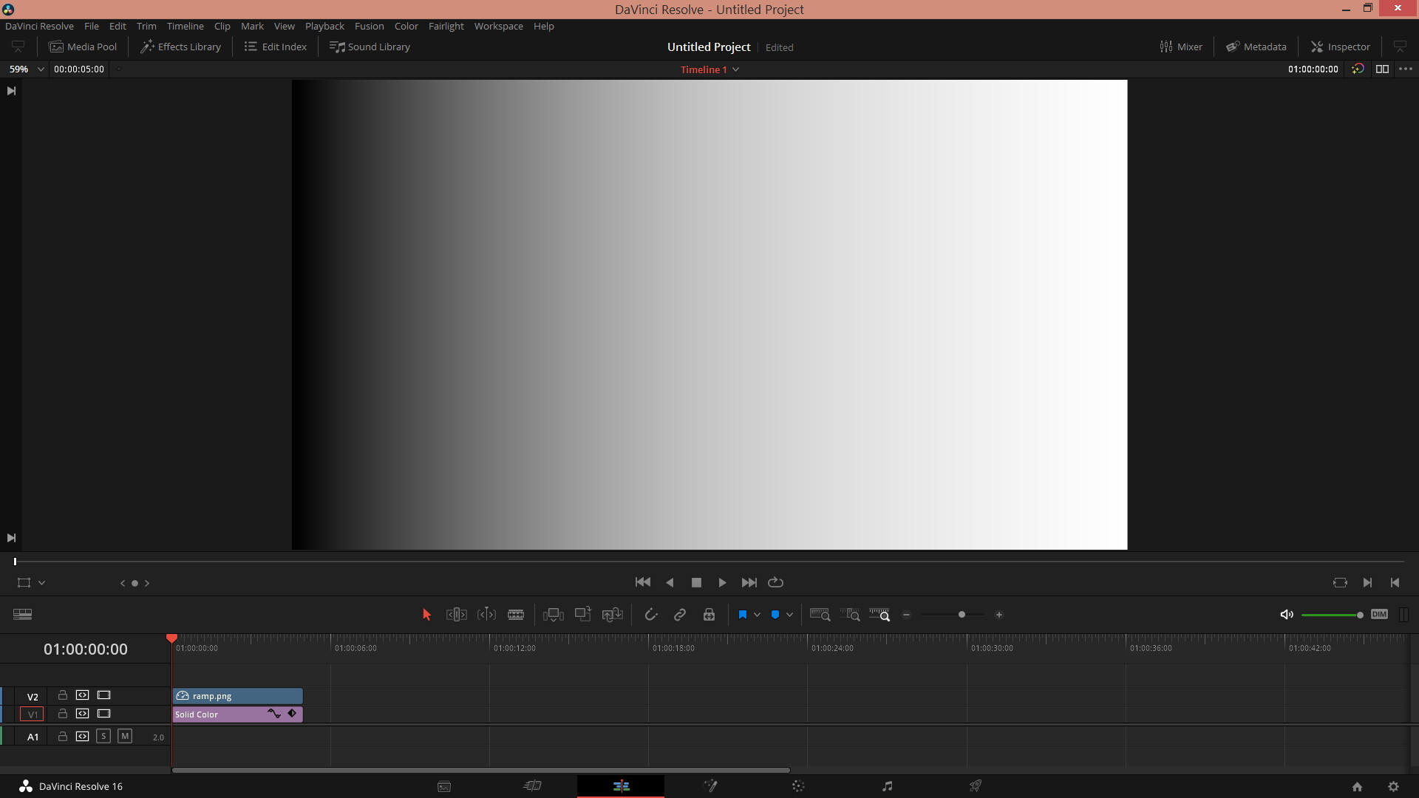Viewport: 1419px width, 798px height.
Task: Open the Effects Library panel
Action: coord(181,47)
